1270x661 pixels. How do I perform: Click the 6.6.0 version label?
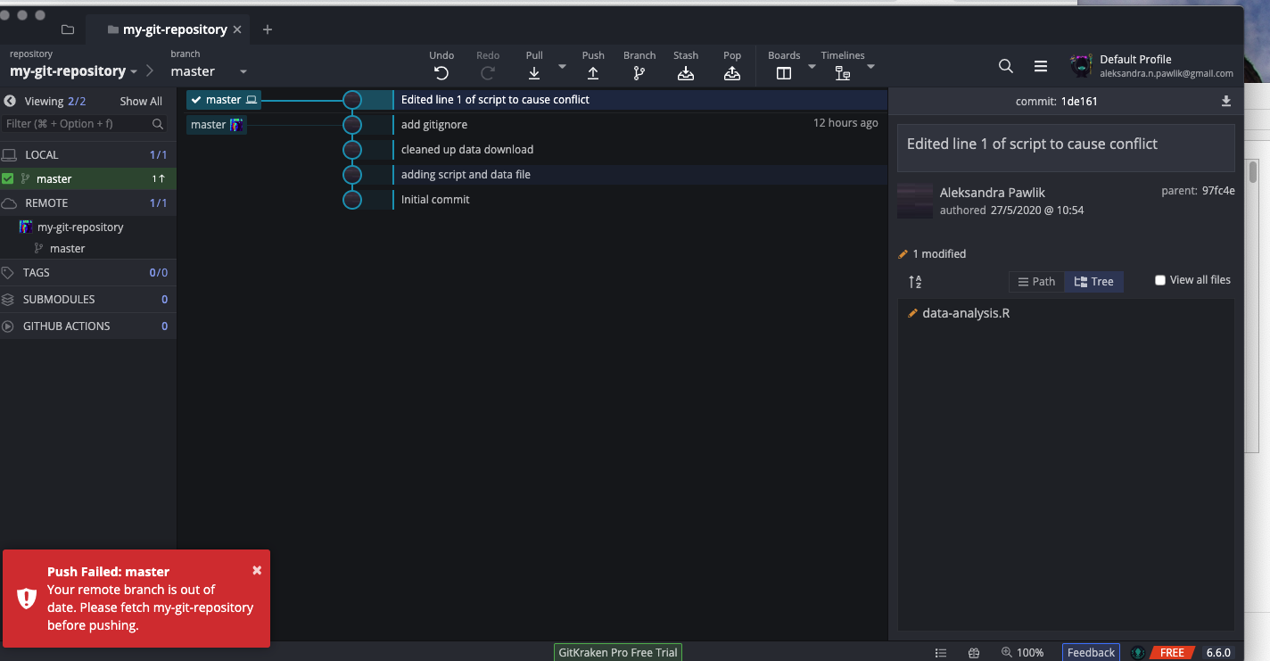point(1218,653)
